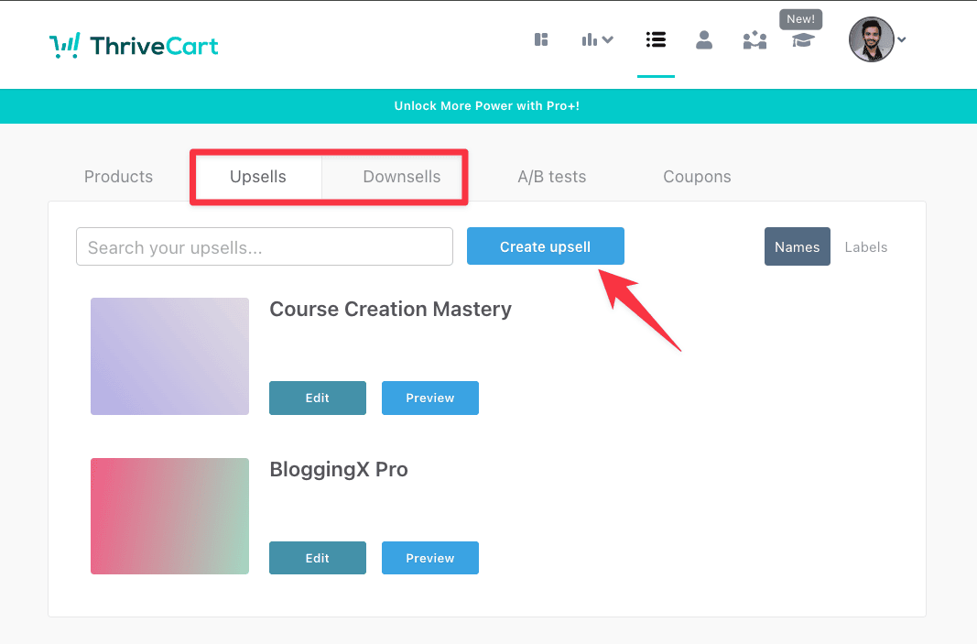Image resolution: width=977 pixels, height=644 pixels.
Task: Select the Names view toggle
Action: coord(797,246)
